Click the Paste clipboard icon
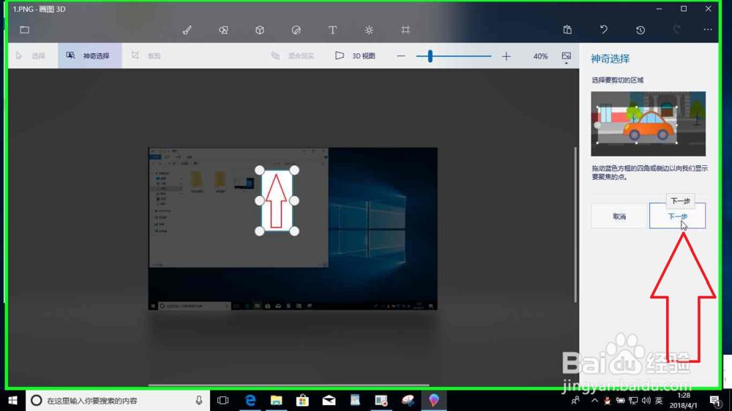The height and width of the screenshot is (411, 732). click(x=568, y=30)
